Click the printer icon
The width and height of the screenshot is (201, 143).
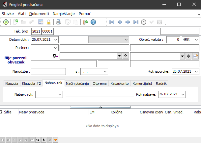[x=58, y=22]
